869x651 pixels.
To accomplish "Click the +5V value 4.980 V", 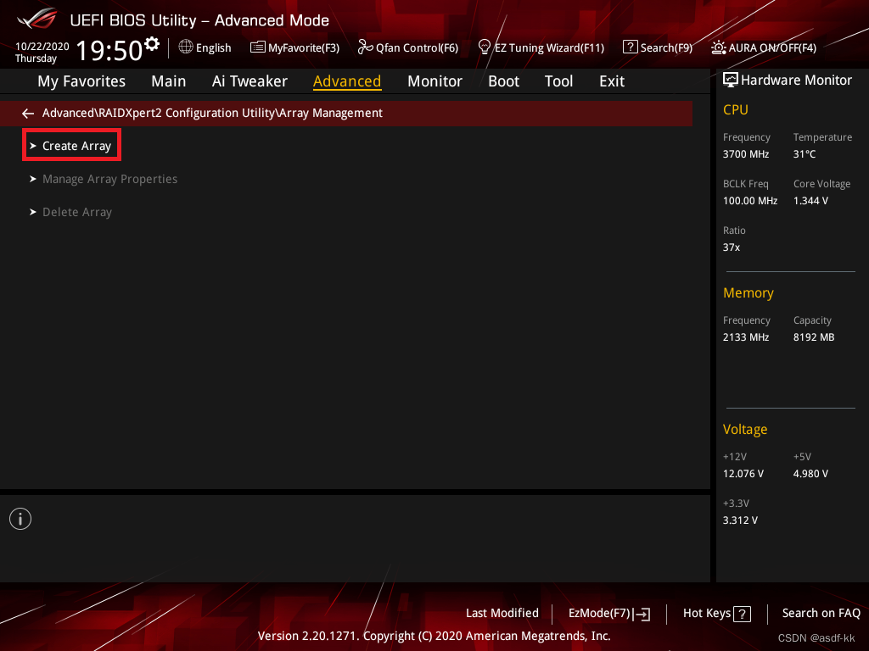I will [x=810, y=474].
